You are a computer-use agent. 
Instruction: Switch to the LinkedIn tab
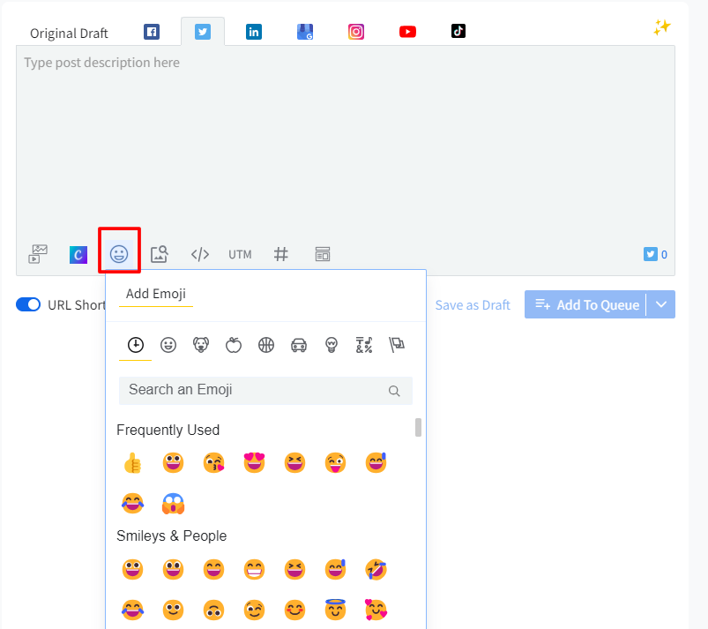[254, 32]
